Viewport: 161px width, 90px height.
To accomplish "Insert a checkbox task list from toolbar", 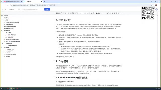I will [73, 13].
